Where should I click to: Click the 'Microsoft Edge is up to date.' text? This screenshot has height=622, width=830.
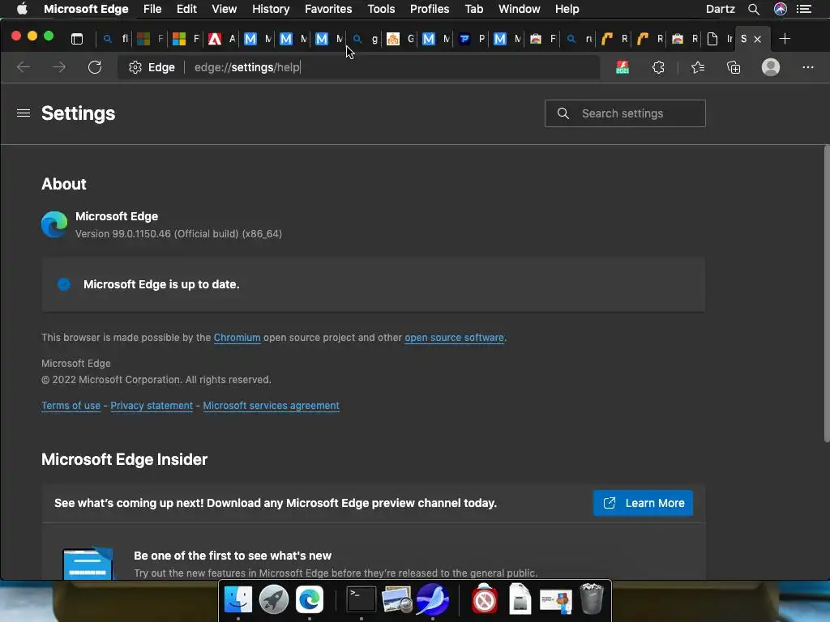[161, 284]
